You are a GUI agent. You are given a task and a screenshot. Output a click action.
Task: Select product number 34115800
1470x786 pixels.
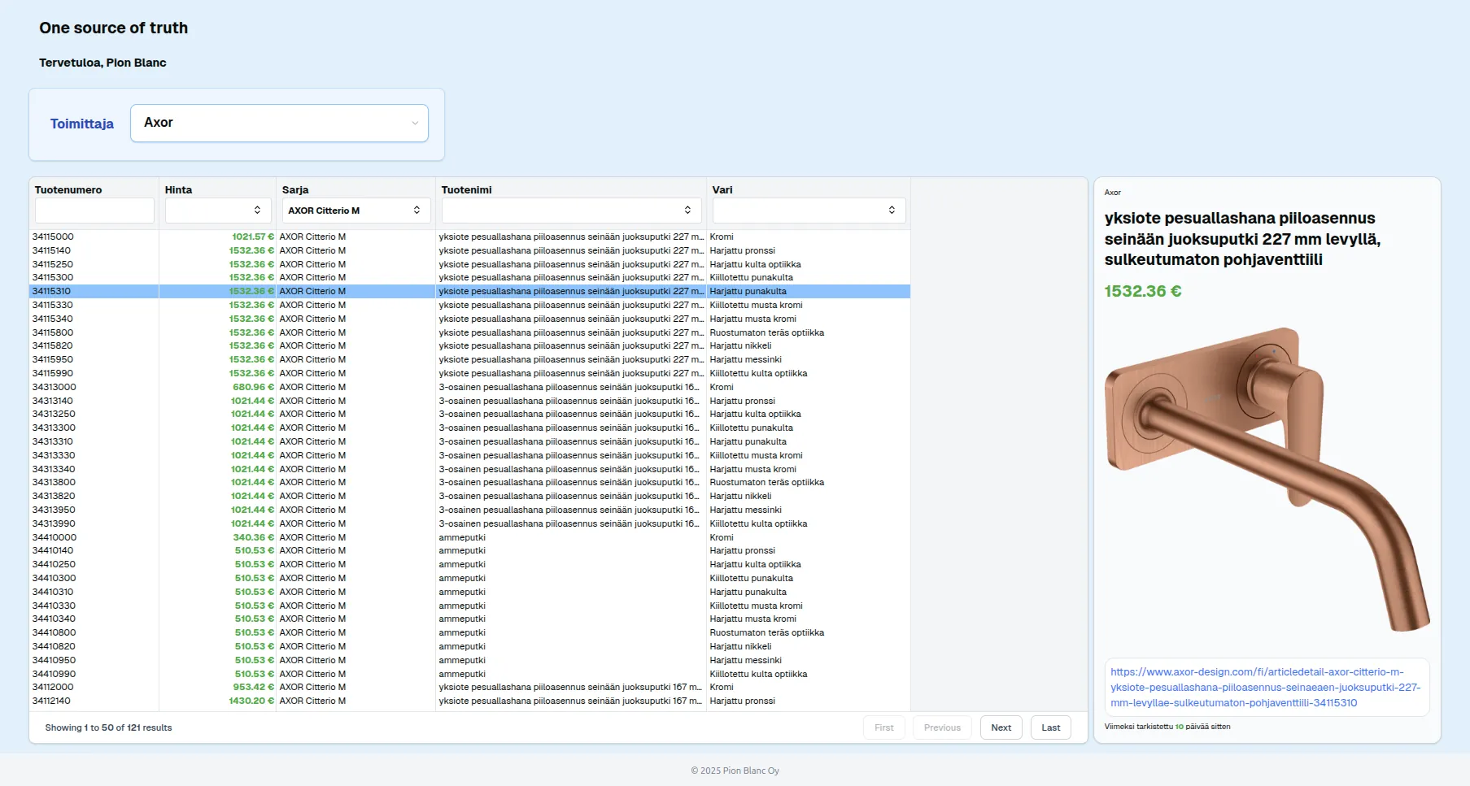coord(53,333)
